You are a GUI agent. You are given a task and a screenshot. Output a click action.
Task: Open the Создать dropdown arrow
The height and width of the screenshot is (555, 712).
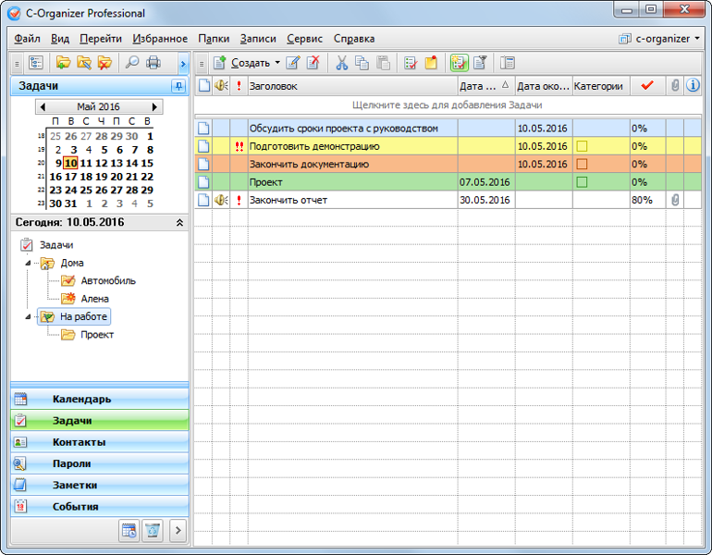276,63
